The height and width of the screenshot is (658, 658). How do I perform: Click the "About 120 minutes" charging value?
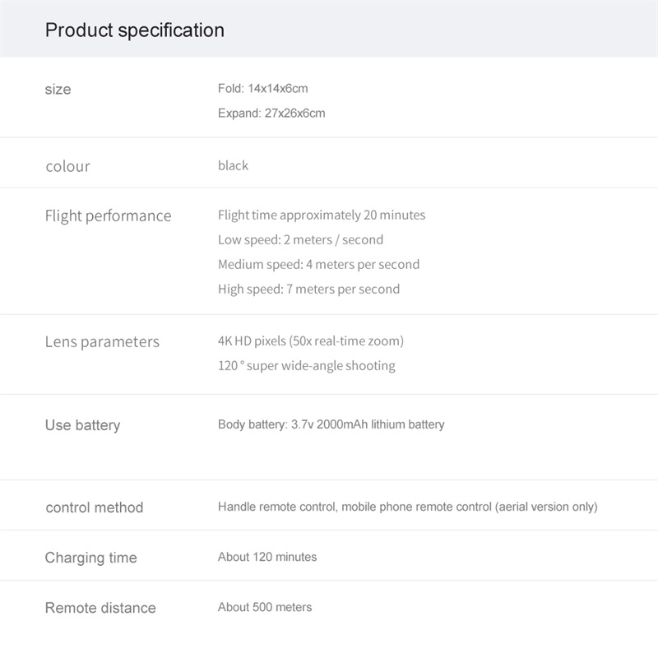267,558
